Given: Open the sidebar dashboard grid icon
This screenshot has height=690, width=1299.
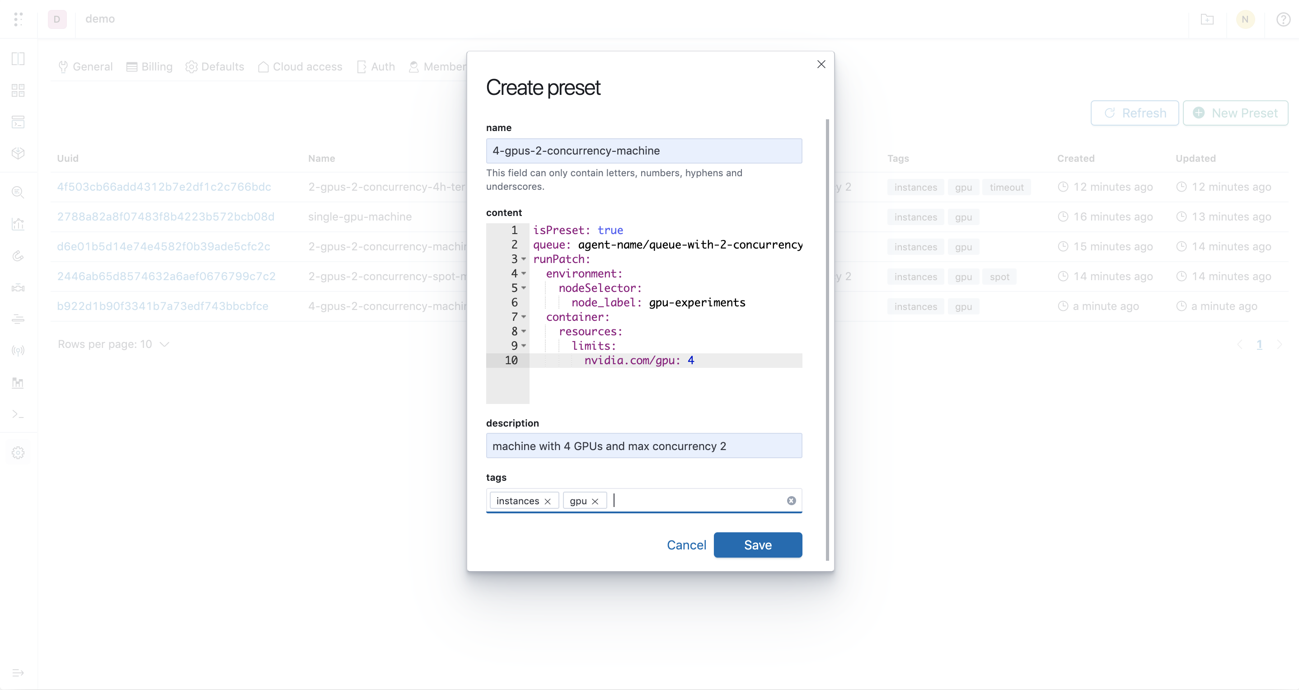Looking at the screenshot, I should (18, 90).
